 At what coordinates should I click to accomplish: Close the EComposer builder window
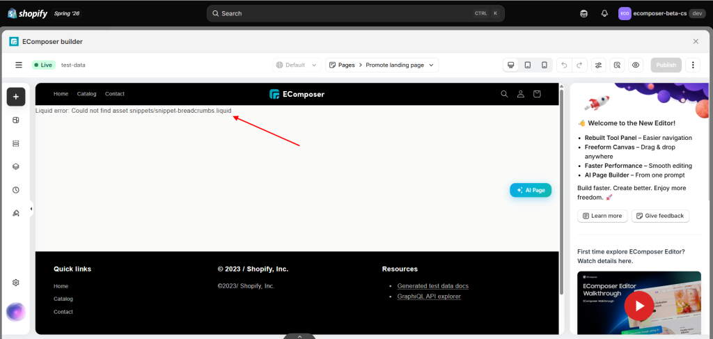(x=696, y=41)
